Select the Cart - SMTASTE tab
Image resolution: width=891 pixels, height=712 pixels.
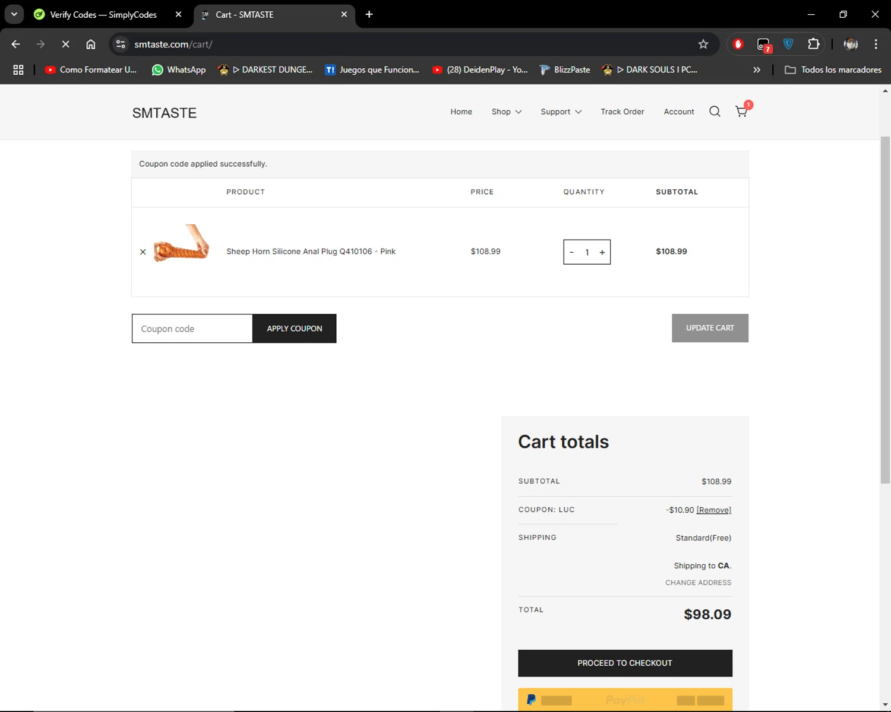[x=267, y=14]
